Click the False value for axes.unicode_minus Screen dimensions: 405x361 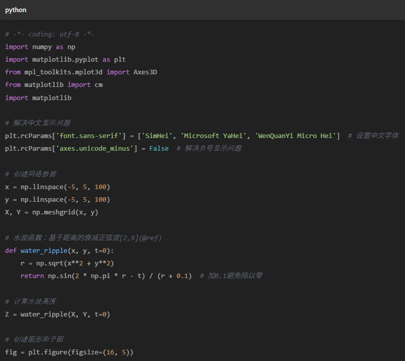point(159,148)
